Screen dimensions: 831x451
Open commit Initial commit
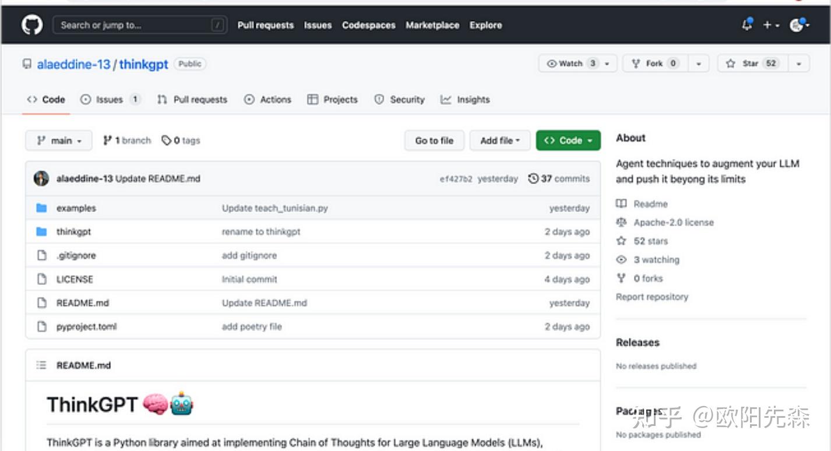(249, 280)
